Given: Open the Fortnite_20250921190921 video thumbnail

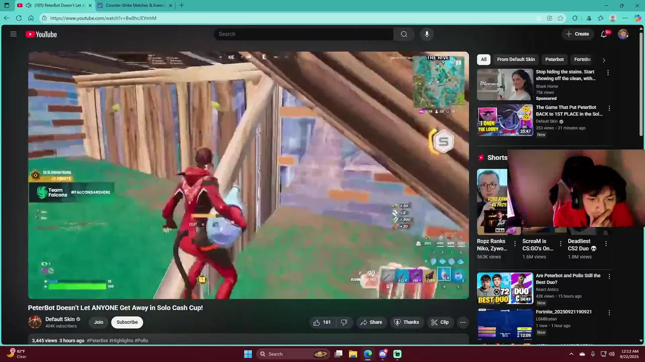Looking at the screenshot, I should [x=505, y=324].
